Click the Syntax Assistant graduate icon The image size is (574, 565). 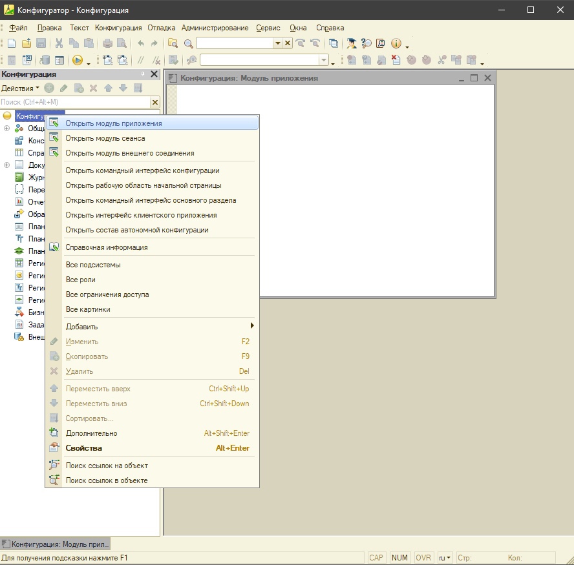(x=352, y=43)
